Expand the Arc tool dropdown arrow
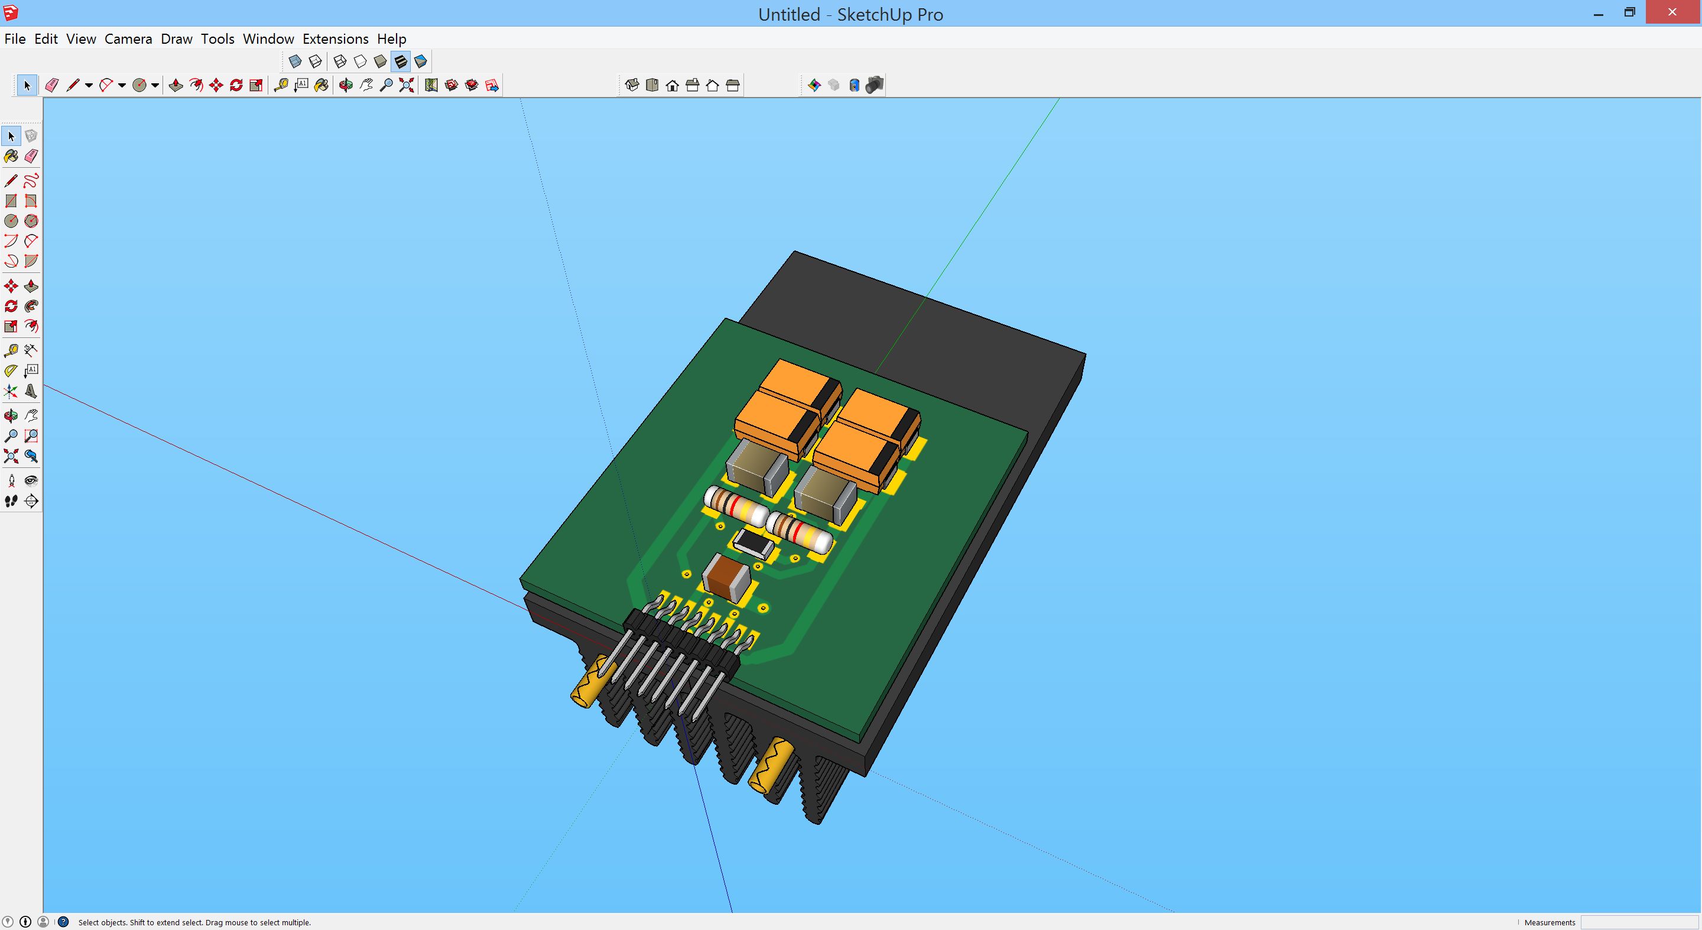The width and height of the screenshot is (1702, 930). point(122,85)
